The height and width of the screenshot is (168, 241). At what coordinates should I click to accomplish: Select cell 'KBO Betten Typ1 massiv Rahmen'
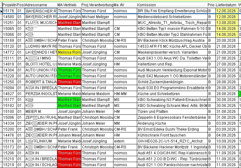[172, 29]
